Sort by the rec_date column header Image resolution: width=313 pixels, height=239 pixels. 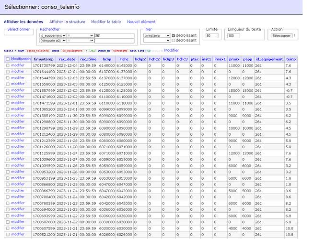67,59
